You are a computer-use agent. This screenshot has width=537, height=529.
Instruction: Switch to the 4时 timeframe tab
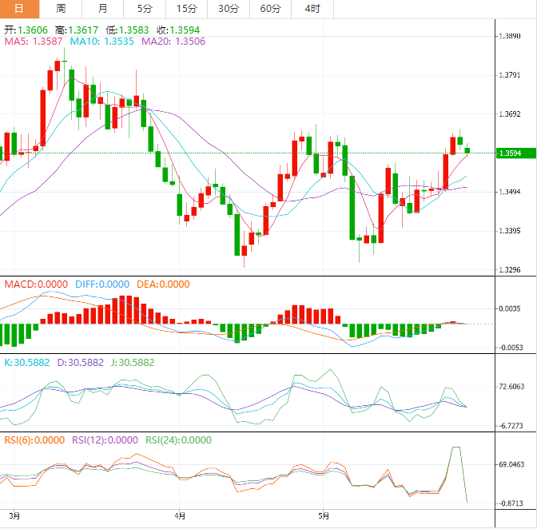coord(312,9)
